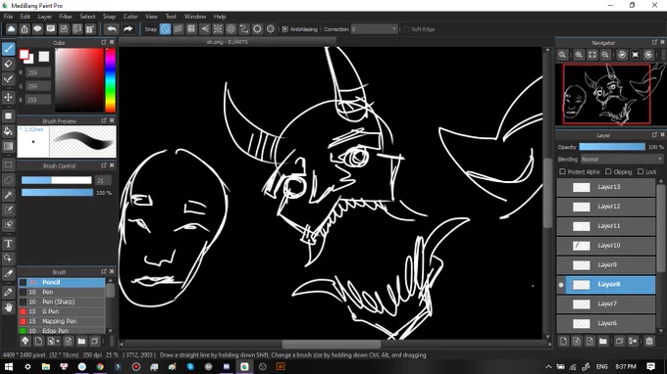The image size is (667, 374).
Task: Delete layer using trash icon
Action: 649,341
